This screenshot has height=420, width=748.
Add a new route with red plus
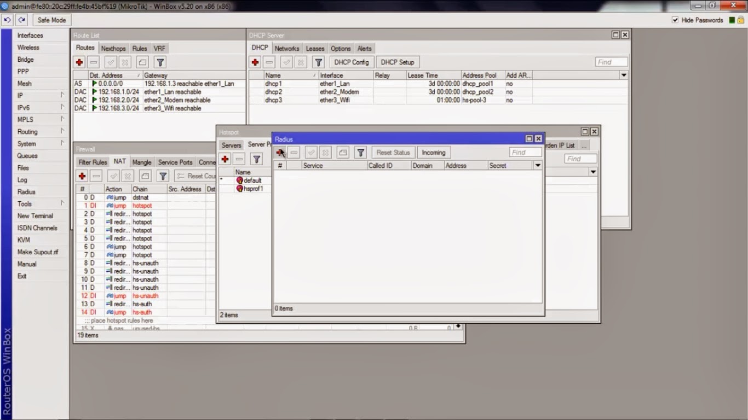click(80, 62)
